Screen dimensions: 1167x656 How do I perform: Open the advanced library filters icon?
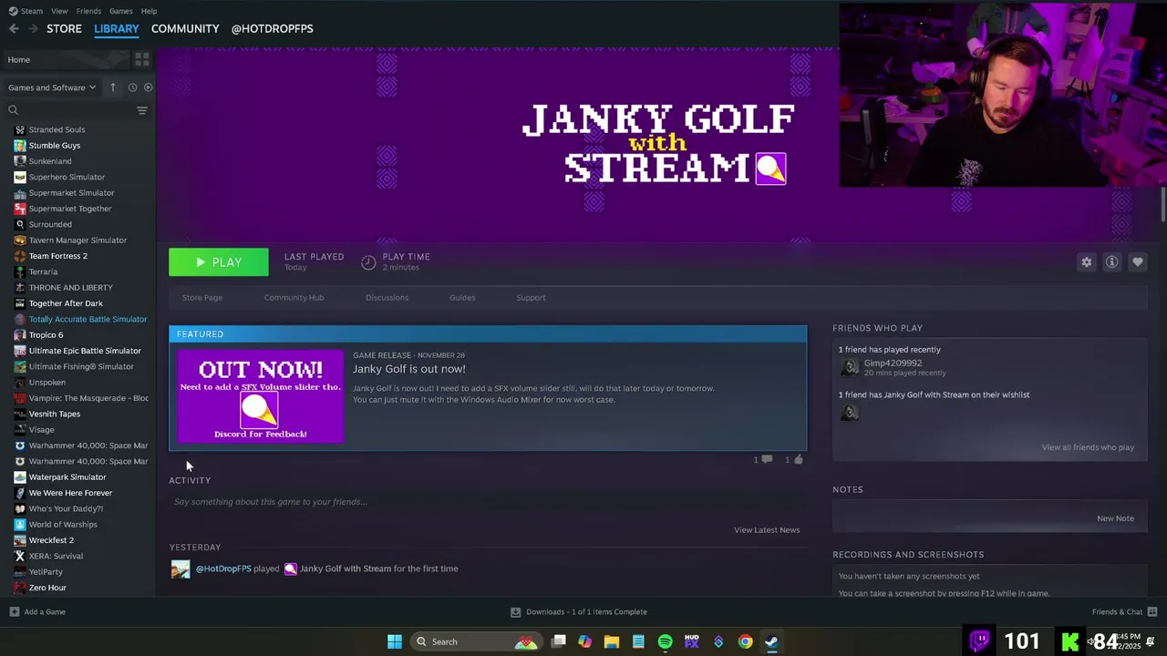[x=141, y=110]
